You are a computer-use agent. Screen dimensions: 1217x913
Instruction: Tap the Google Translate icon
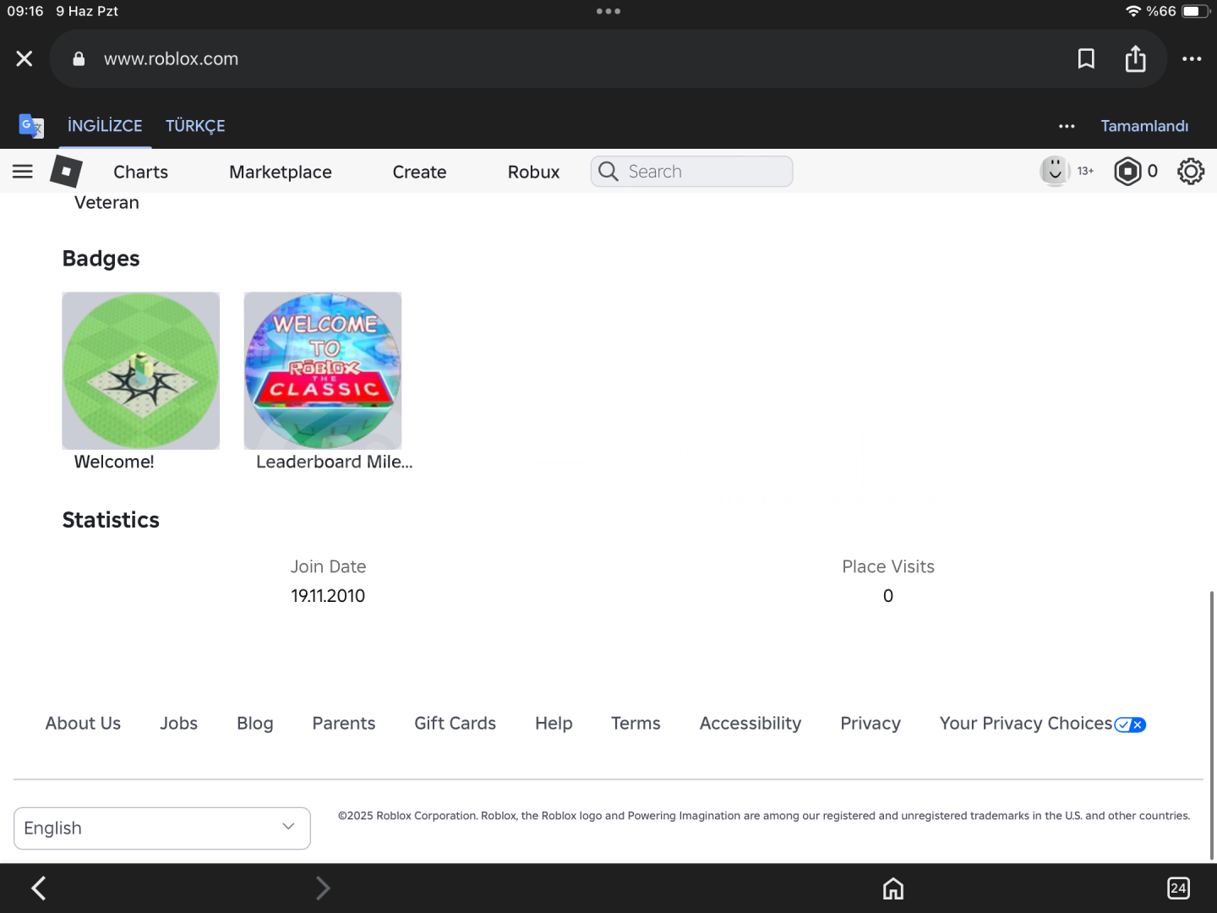[31, 126]
